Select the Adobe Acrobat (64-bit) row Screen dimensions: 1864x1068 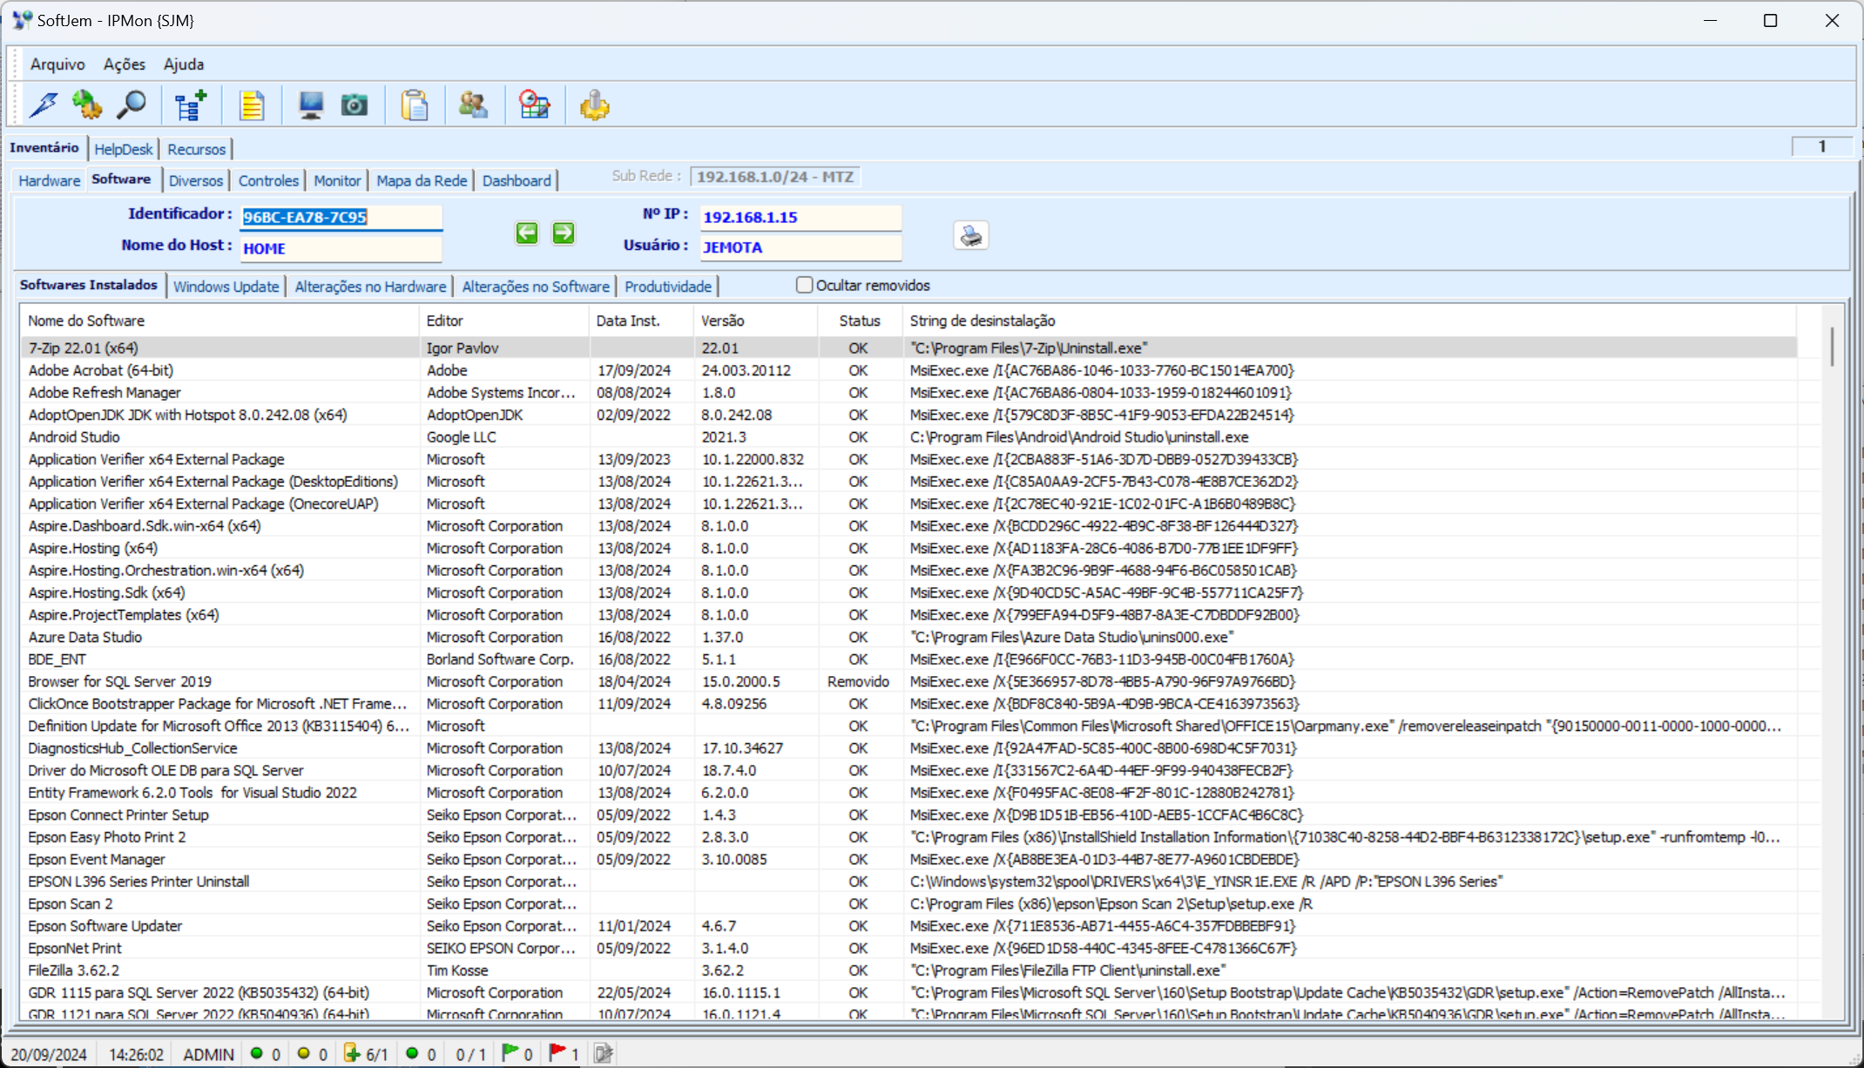pos(908,370)
